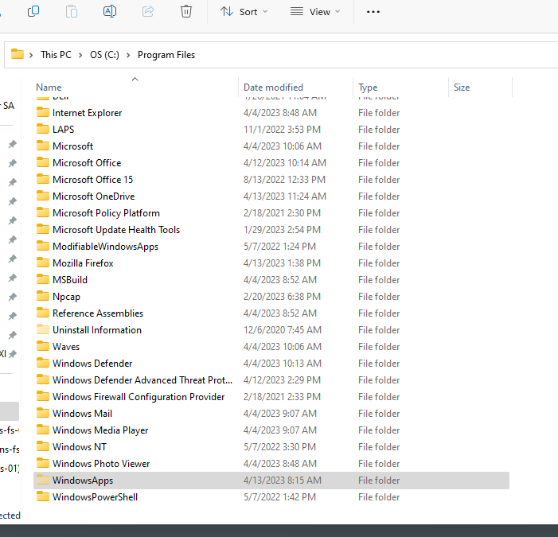The image size is (558, 537).
Task: Click date 12/6/2020 7:45 AM cell
Action: click(x=283, y=330)
